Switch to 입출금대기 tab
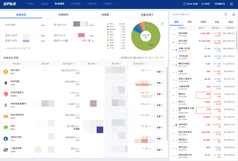The height and width of the screenshot is (161, 238). point(147,15)
